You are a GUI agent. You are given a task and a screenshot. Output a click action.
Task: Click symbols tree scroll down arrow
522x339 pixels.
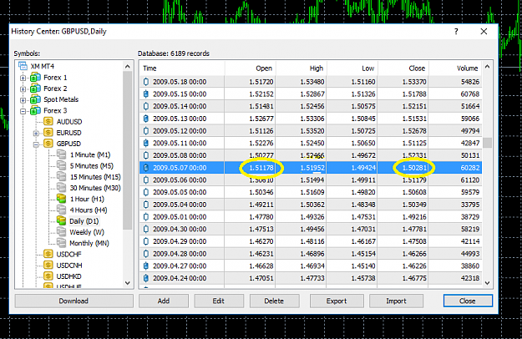128,283
